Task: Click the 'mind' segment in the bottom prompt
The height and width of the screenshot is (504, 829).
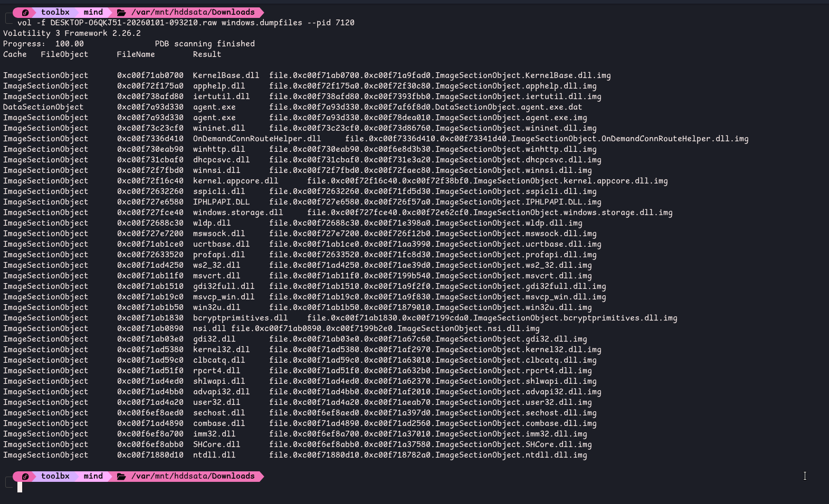Action: pos(93,476)
